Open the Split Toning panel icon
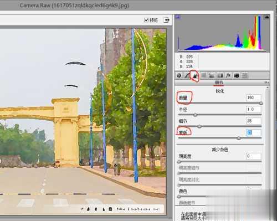 point(212,75)
